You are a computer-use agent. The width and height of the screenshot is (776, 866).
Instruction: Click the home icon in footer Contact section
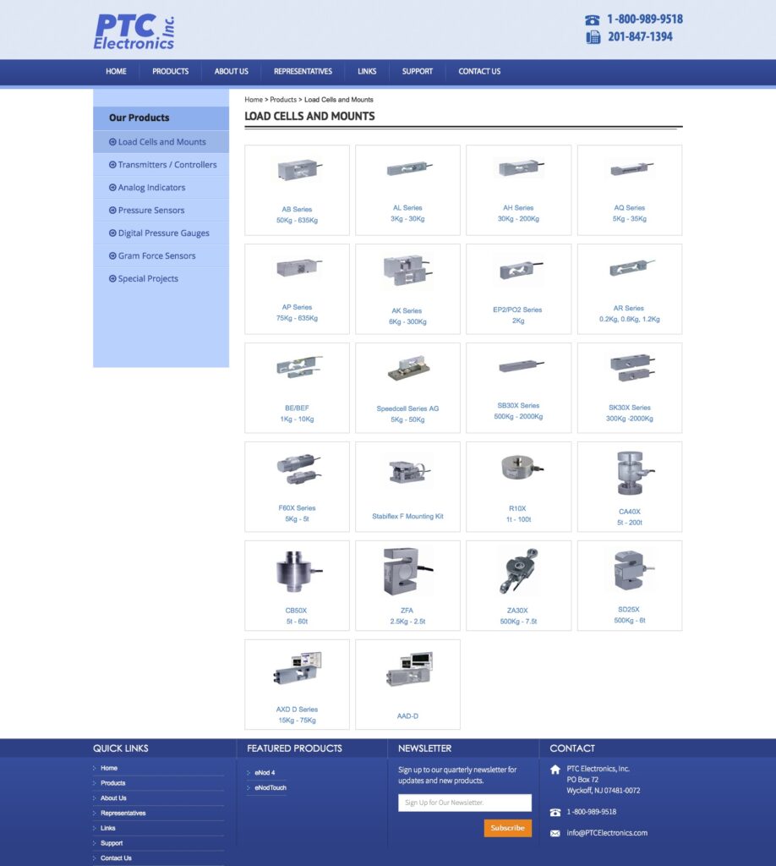pyautogui.click(x=555, y=770)
